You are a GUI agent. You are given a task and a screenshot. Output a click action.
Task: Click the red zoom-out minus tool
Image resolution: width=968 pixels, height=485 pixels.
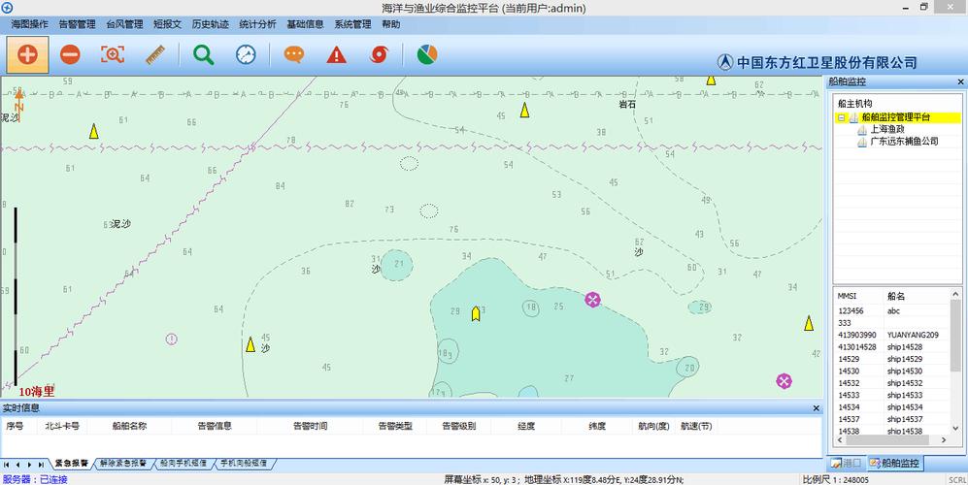coord(70,54)
